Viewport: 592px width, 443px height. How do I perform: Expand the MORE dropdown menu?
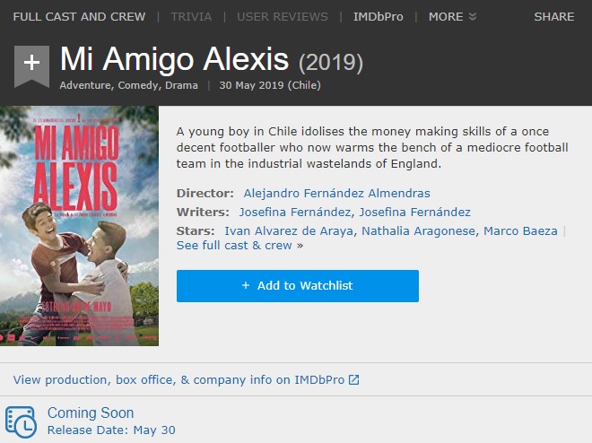coord(452,17)
